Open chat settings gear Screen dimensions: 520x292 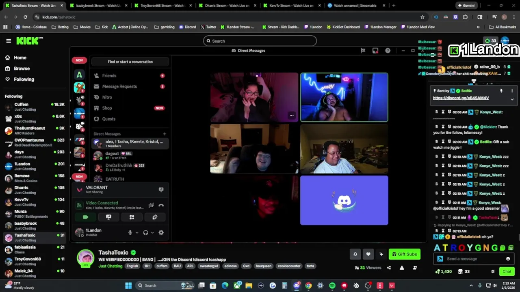pyautogui.click(x=493, y=272)
